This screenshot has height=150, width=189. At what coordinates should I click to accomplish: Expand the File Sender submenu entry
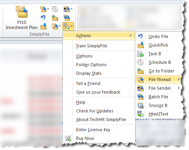159,88
